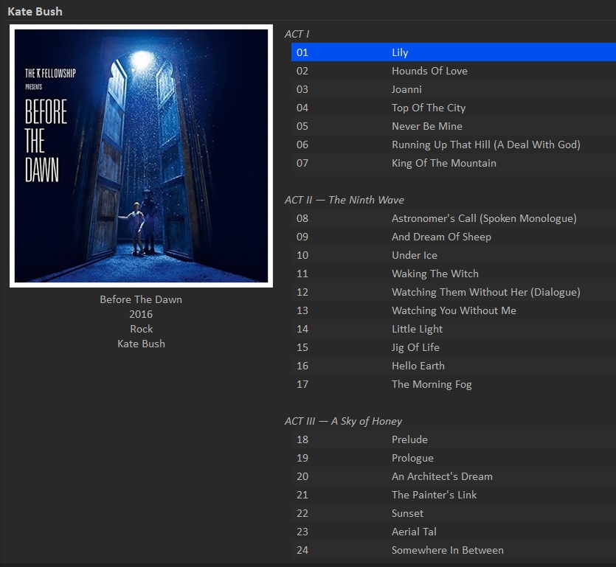Screen dimensions: 616x567
Task: Click the ACT I group header
Action: (297, 34)
